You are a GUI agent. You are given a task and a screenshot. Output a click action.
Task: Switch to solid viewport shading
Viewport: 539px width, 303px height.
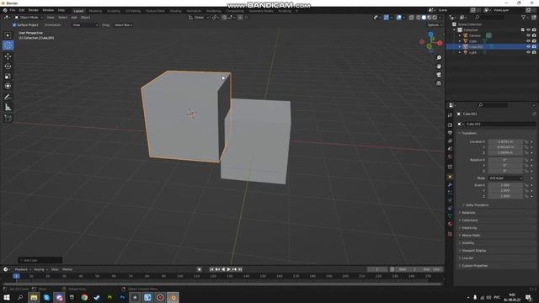[424, 18]
